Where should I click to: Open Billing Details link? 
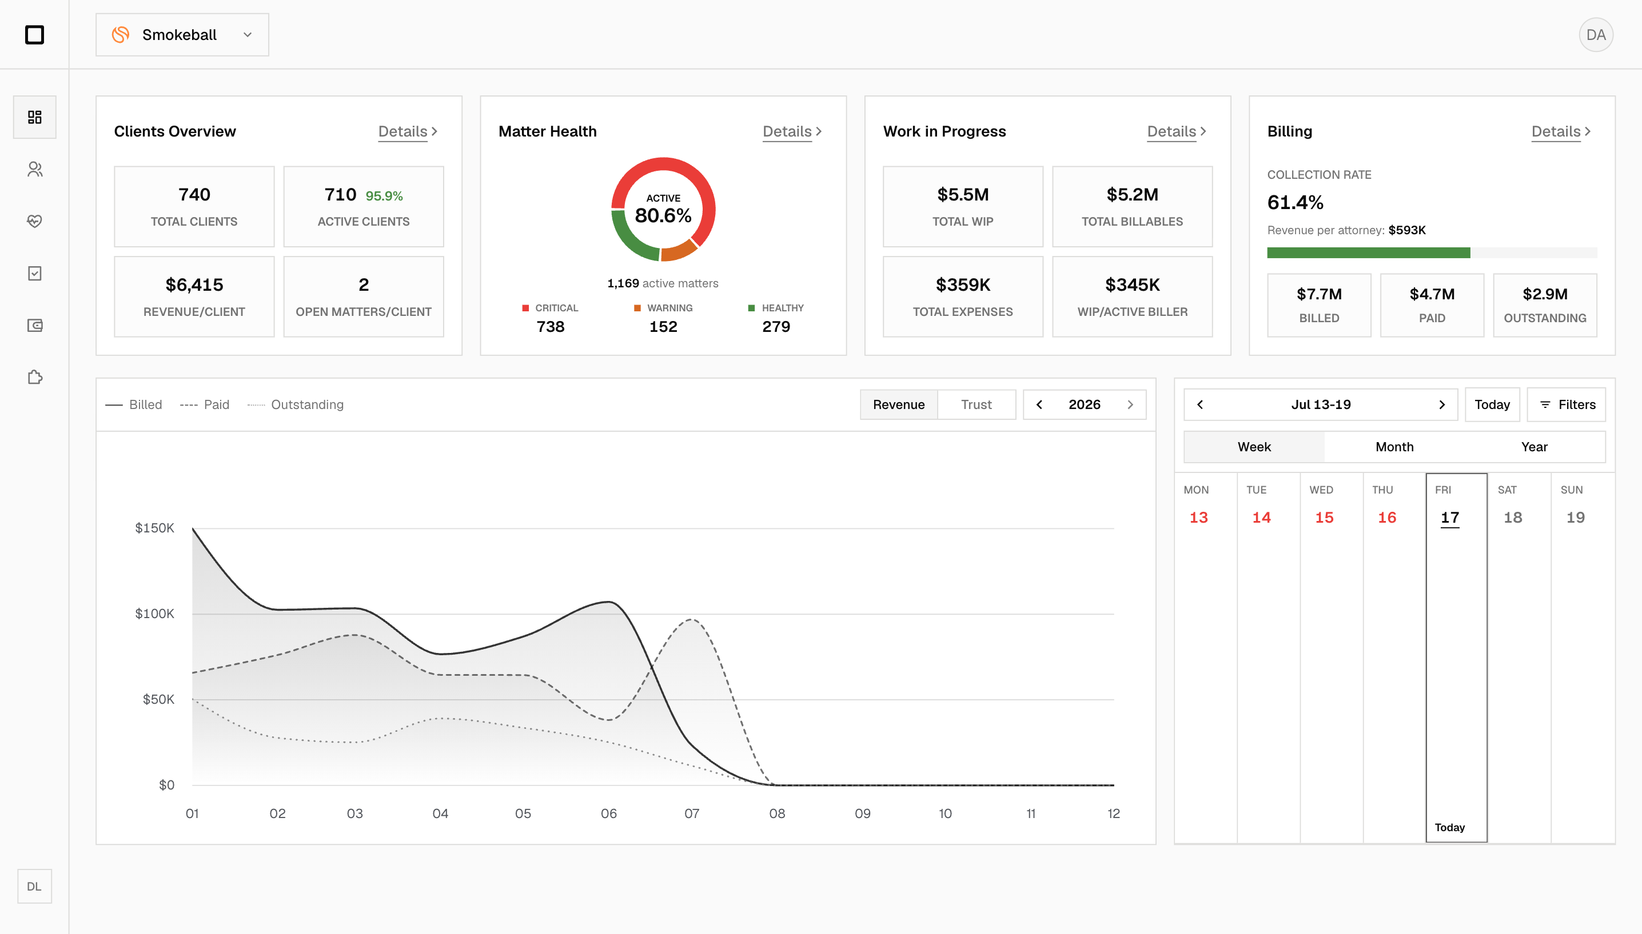coord(1561,131)
